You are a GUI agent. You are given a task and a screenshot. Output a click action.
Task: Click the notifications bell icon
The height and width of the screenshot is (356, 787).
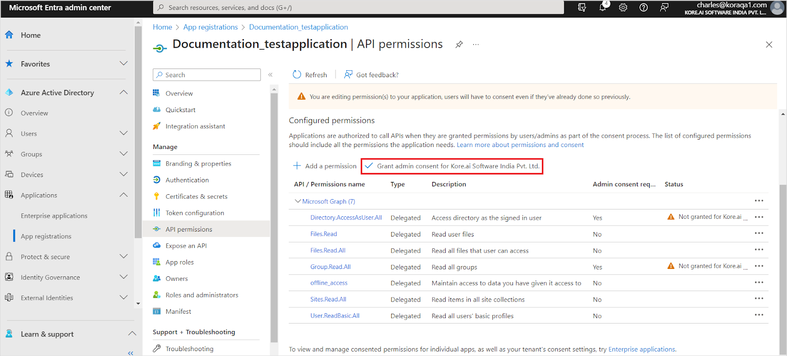(603, 7)
